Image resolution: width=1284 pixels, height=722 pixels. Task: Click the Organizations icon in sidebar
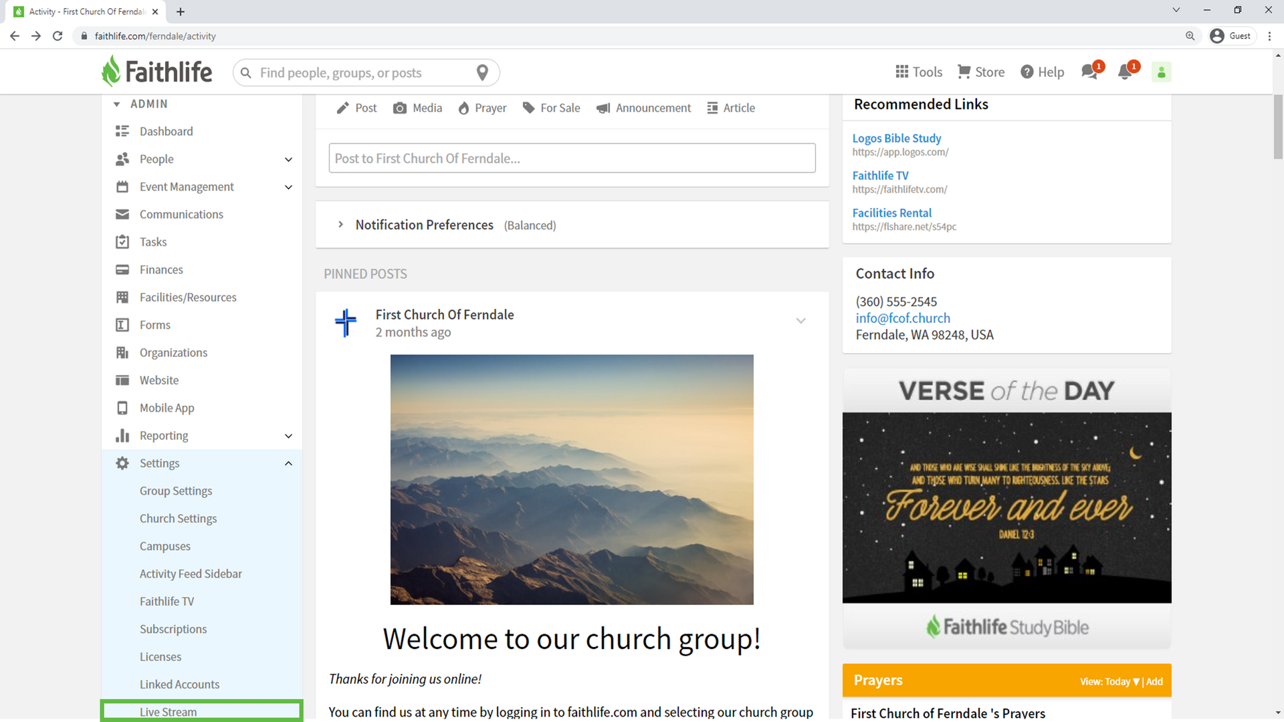pyautogui.click(x=122, y=352)
